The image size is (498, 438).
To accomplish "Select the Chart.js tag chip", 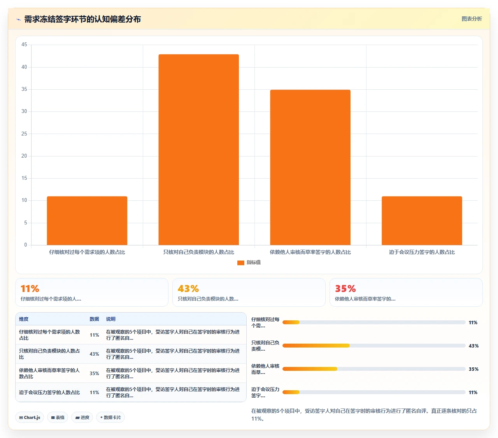I will (x=30, y=417).
